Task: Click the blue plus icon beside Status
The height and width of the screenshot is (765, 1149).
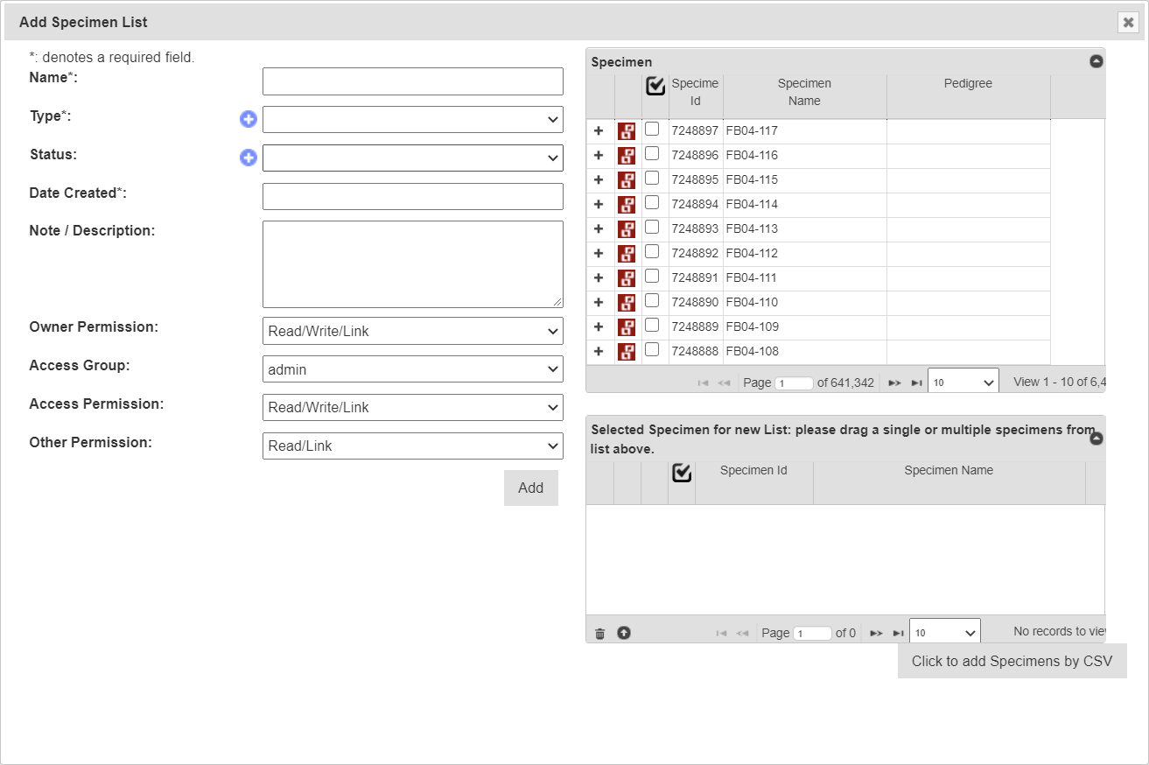Action: click(249, 158)
